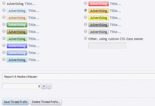Viewport: 155px width, 106px height.
Task: Choose the red Advertising prefix style
Action: (86, 3)
